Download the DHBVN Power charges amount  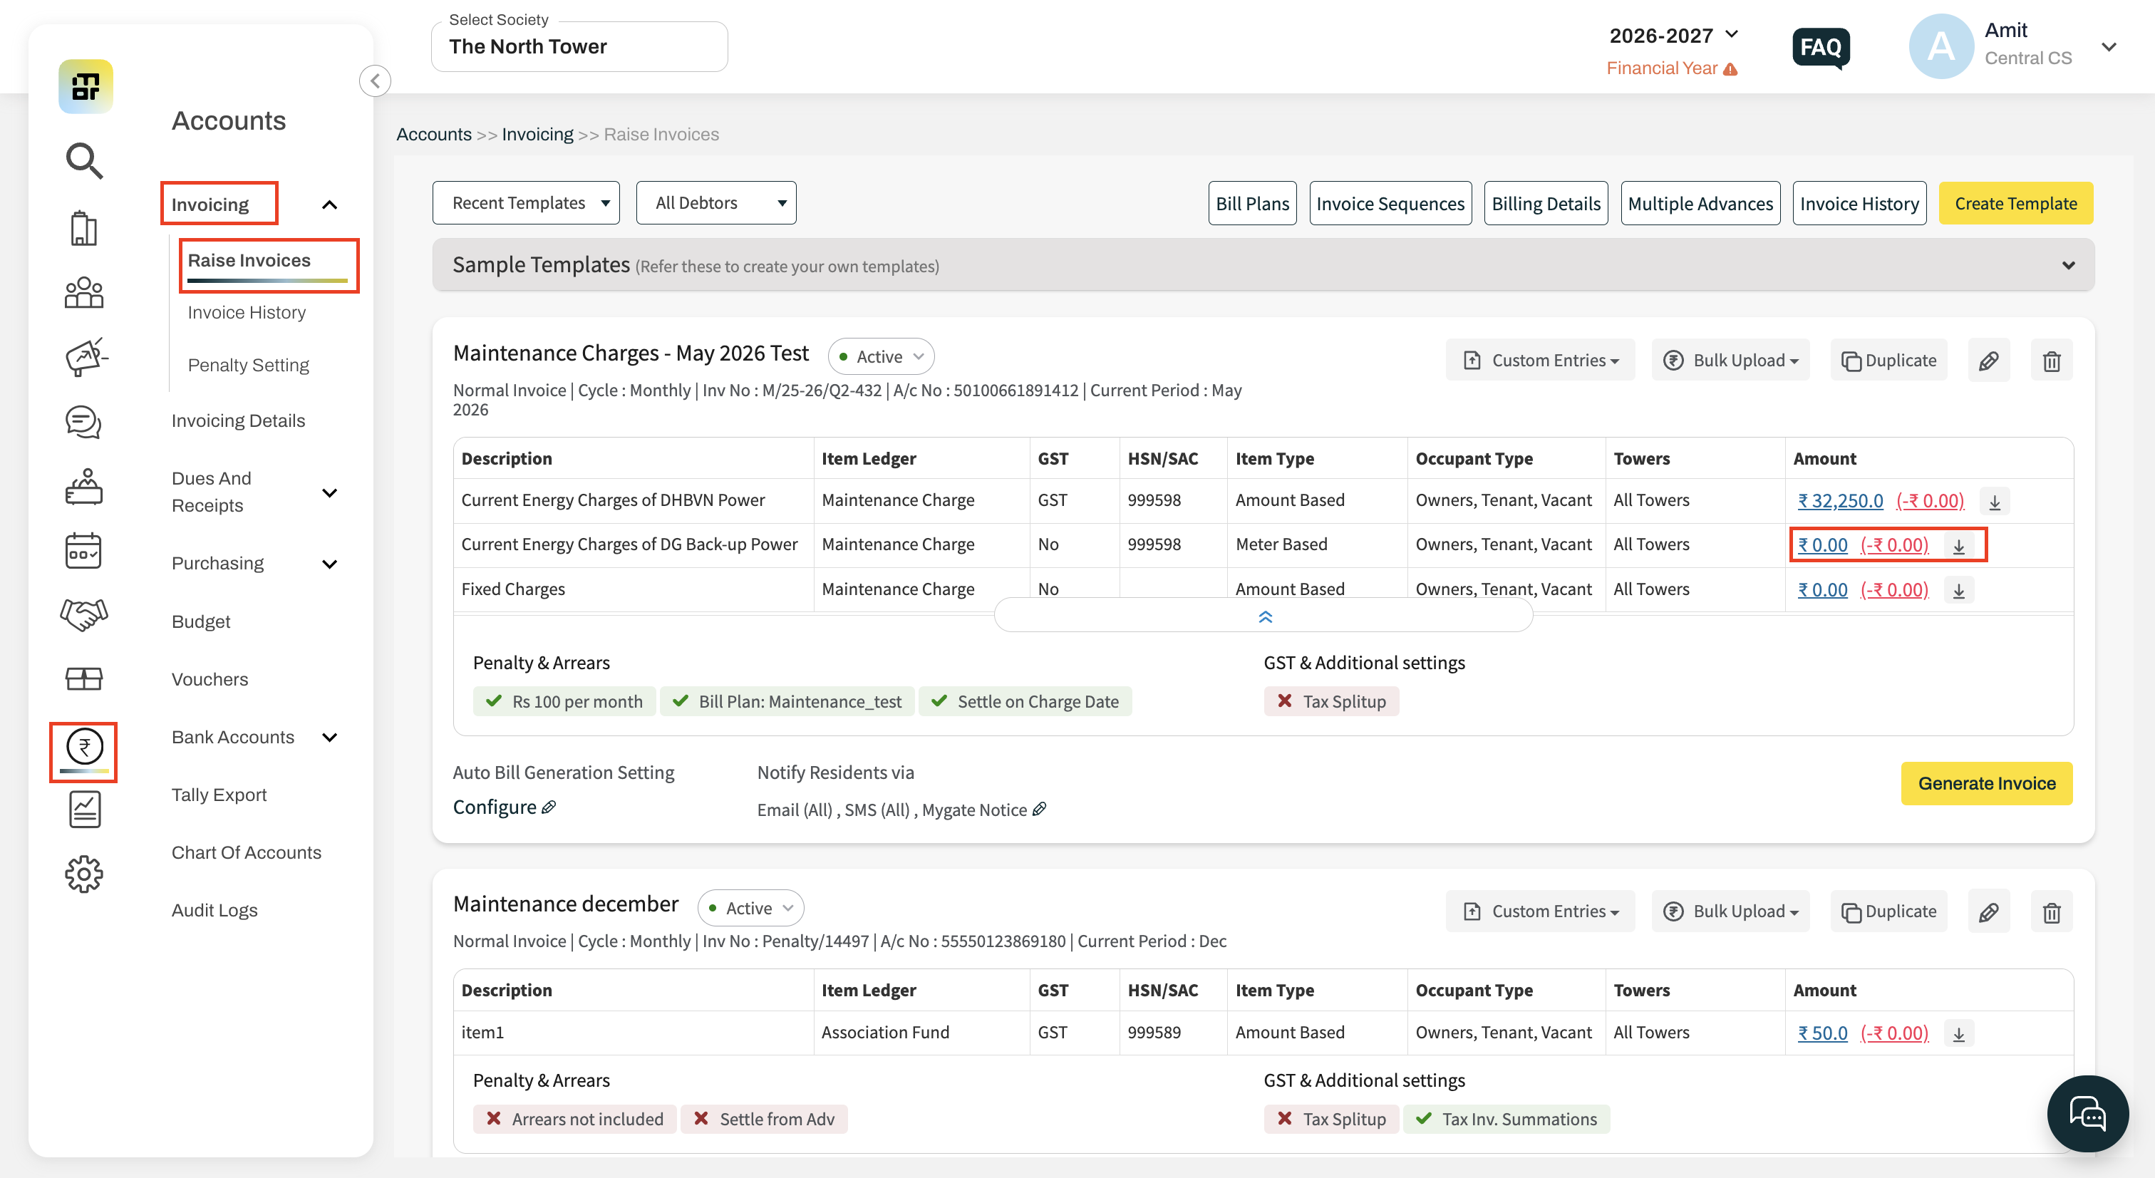click(1995, 502)
